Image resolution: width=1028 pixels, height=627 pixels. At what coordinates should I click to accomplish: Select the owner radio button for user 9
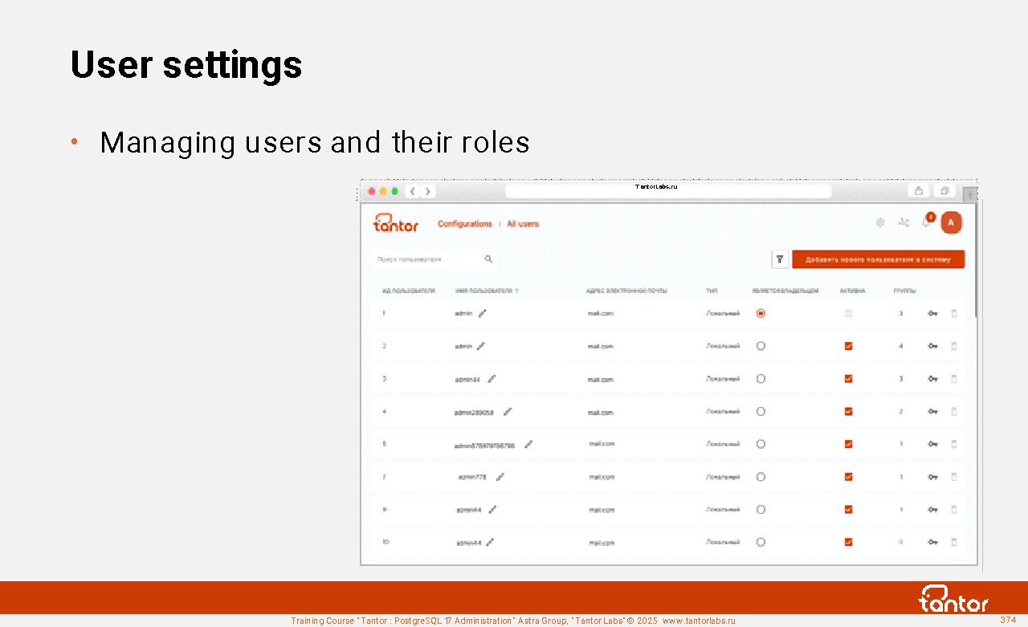tap(761, 510)
